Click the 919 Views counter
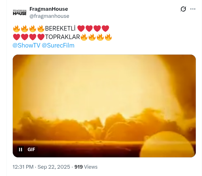The image size is (202, 176). click(x=86, y=167)
